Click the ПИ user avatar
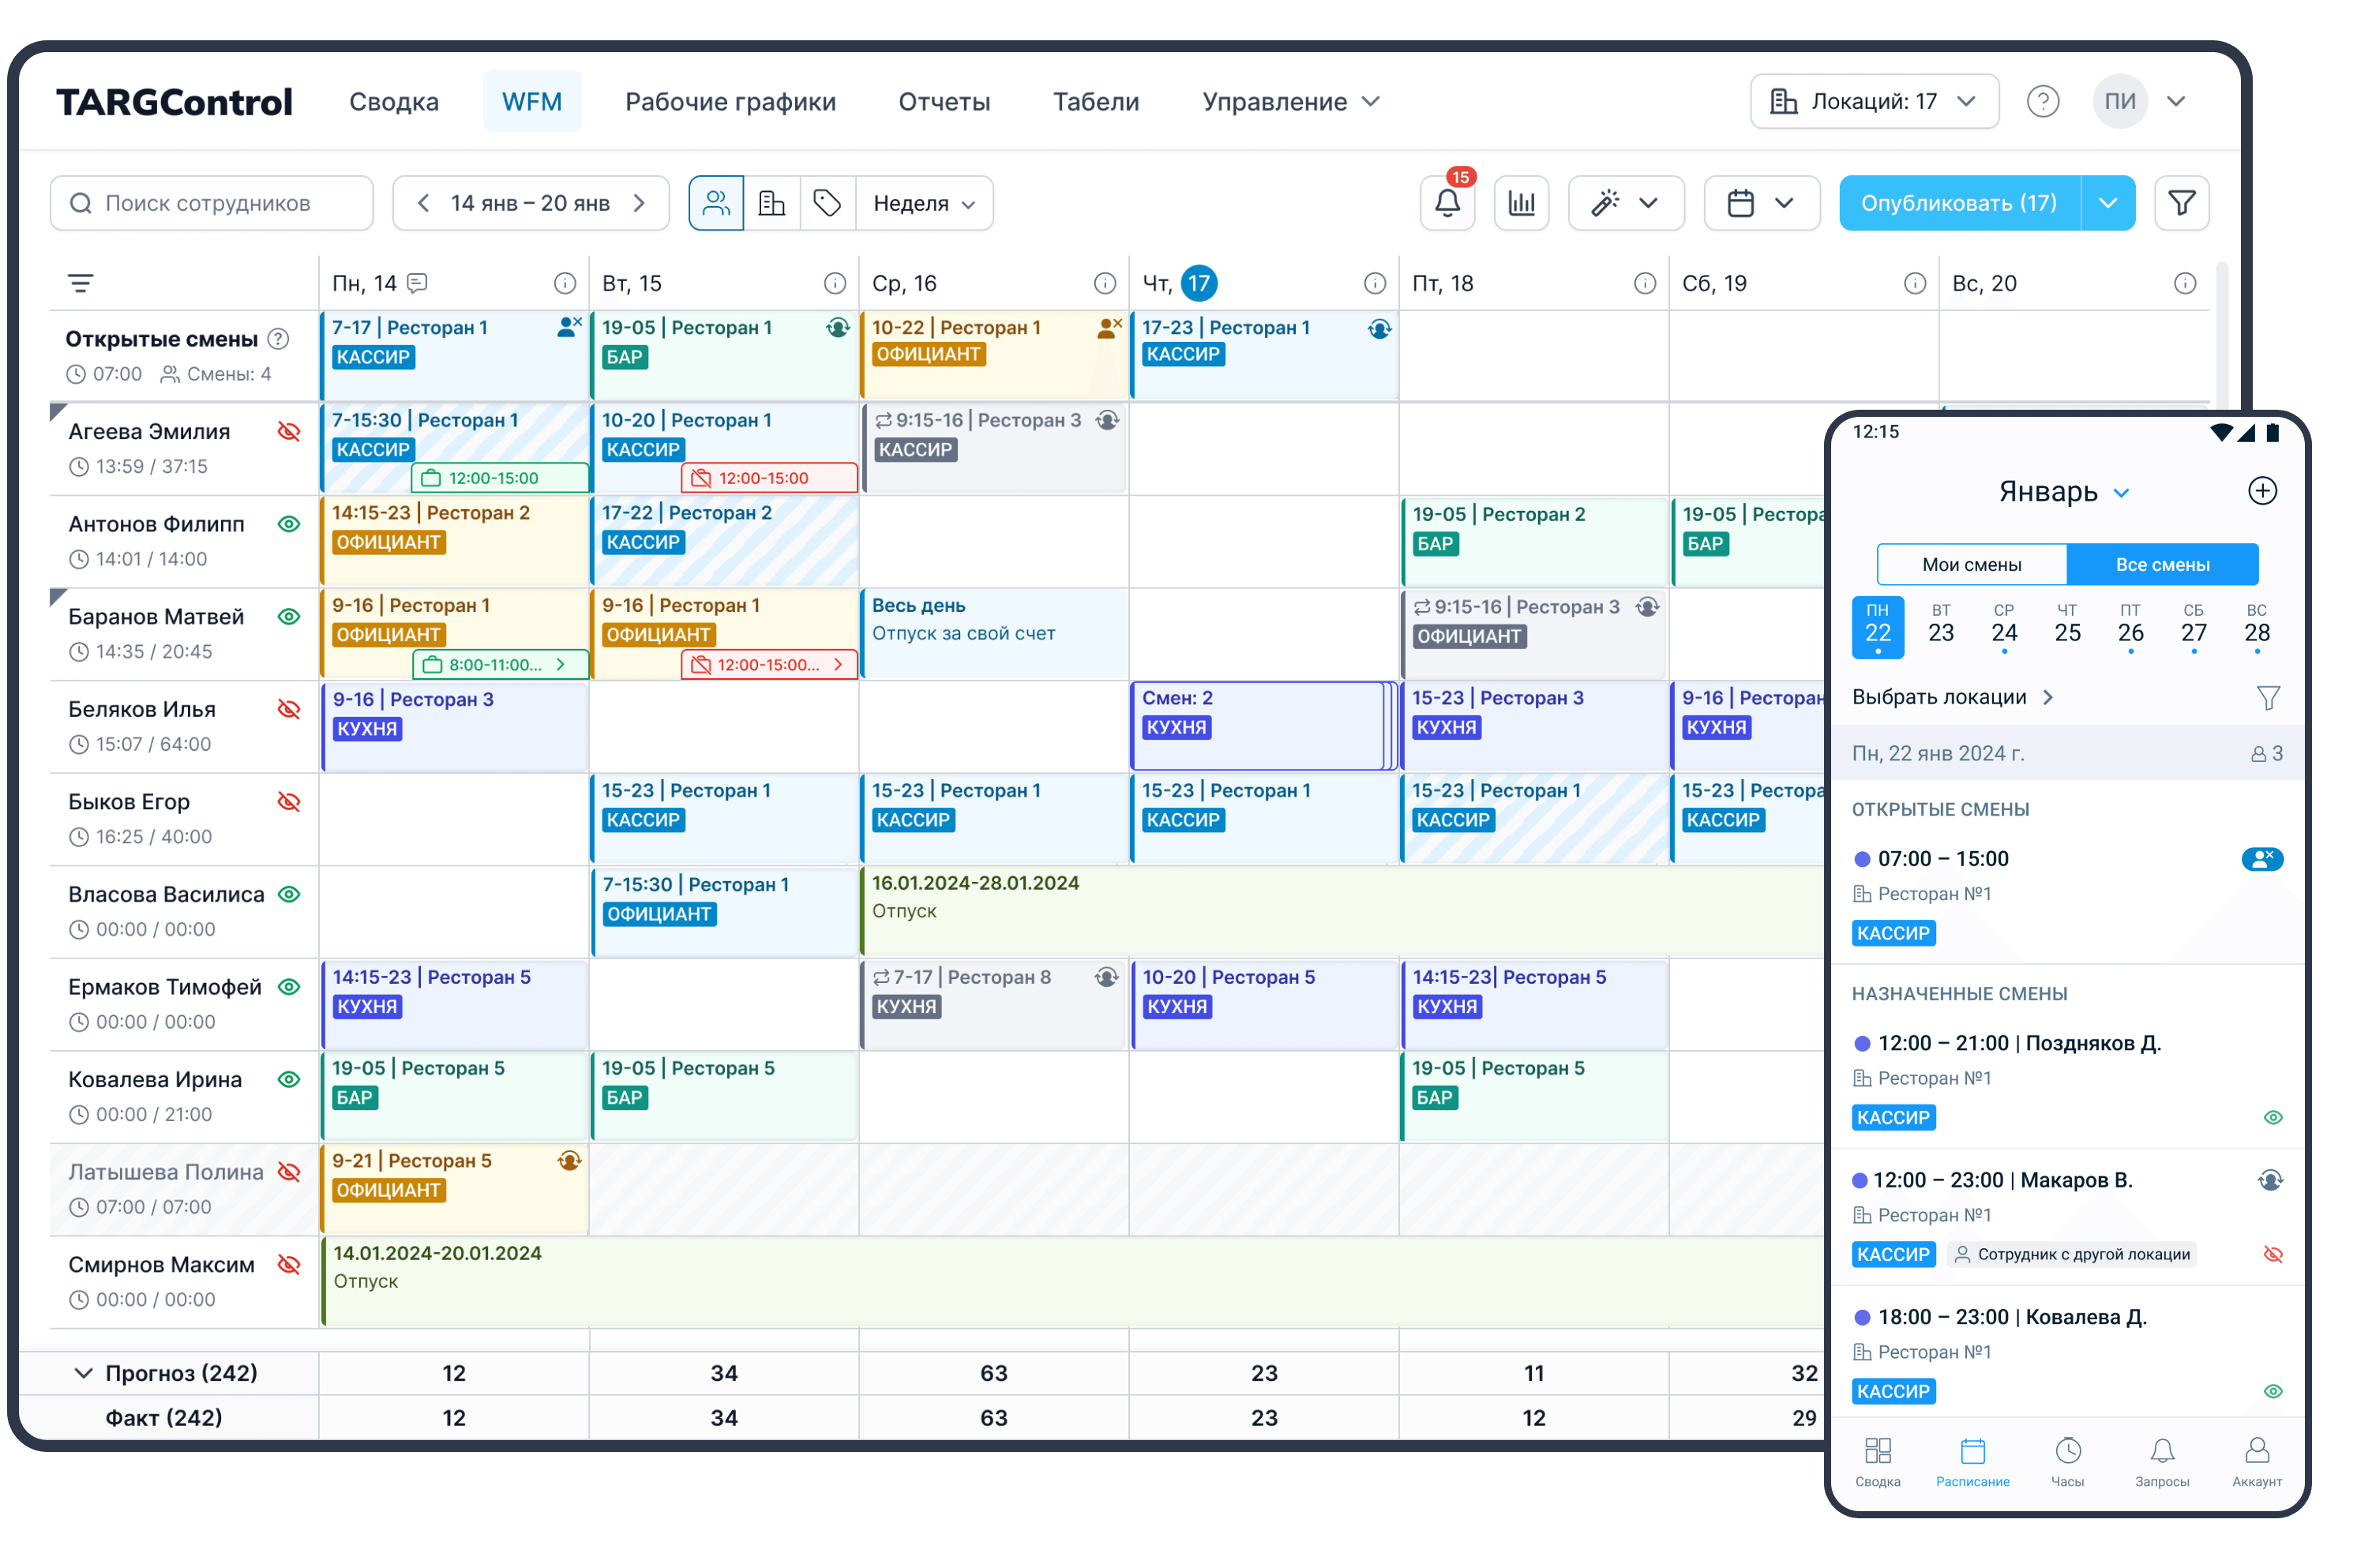 [x=2119, y=101]
